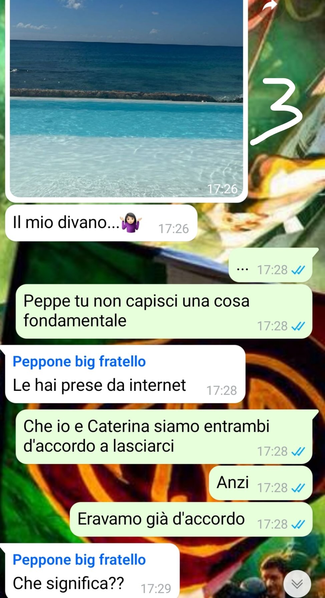Open Peppone big fratello contact above 'Le hai prese'
Screen dimensions: 325x598
click(79, 362)
